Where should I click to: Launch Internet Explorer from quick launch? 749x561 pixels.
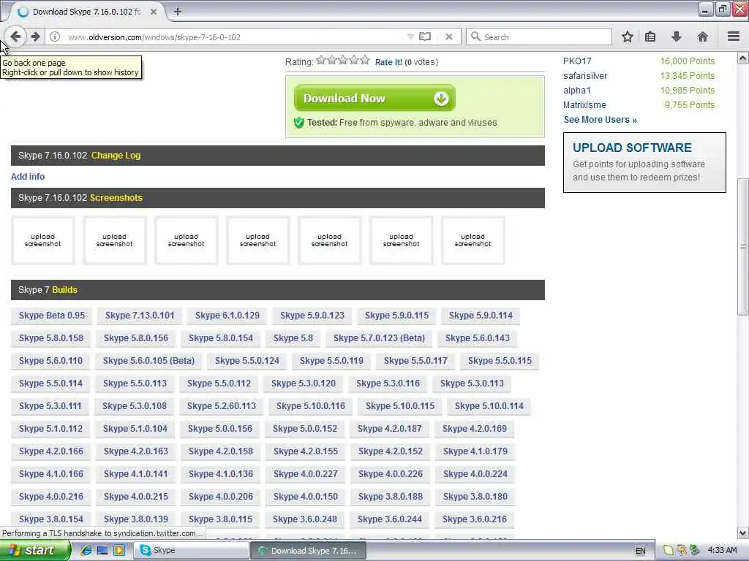pyautogui.click(x=86, y=551)
